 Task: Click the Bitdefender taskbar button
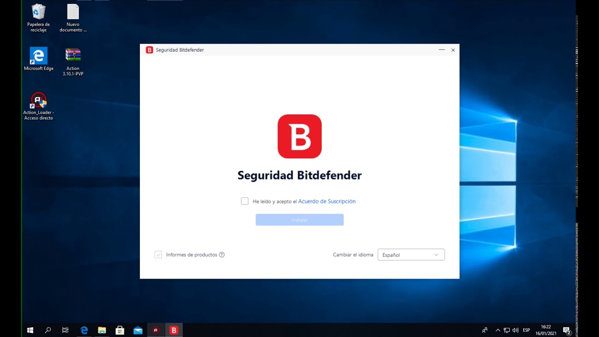click(174, 330)
